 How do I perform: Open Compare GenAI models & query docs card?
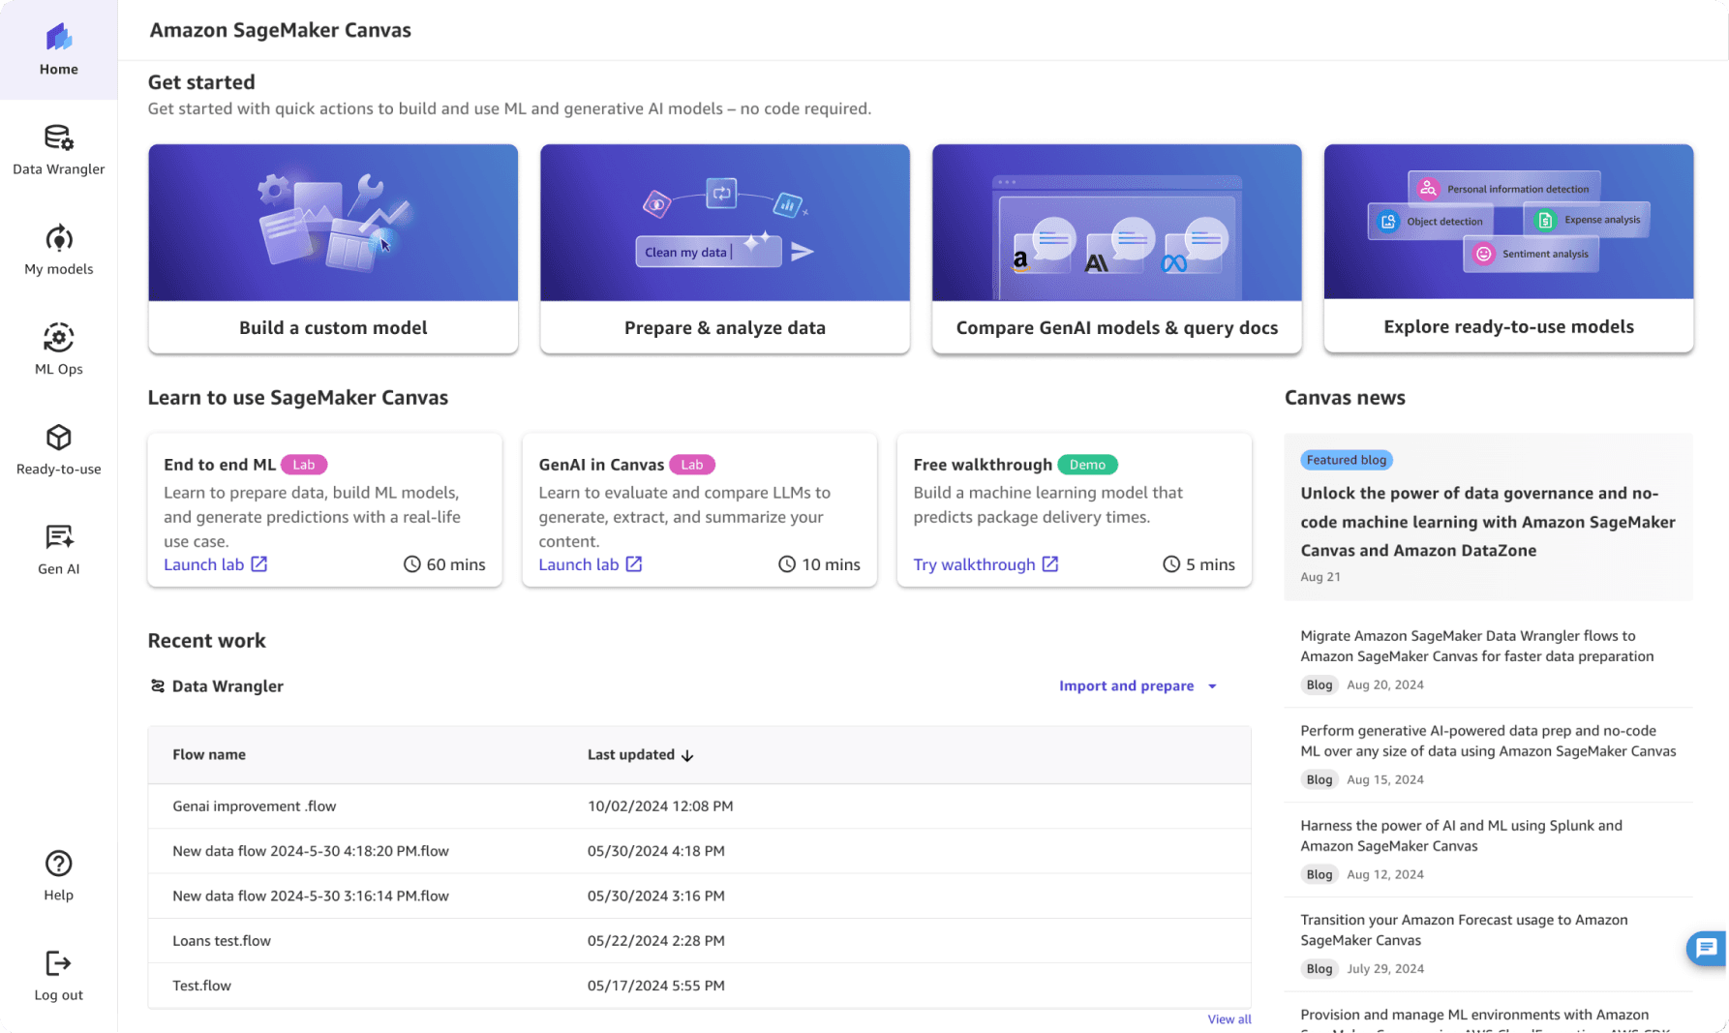[1117, 249]
